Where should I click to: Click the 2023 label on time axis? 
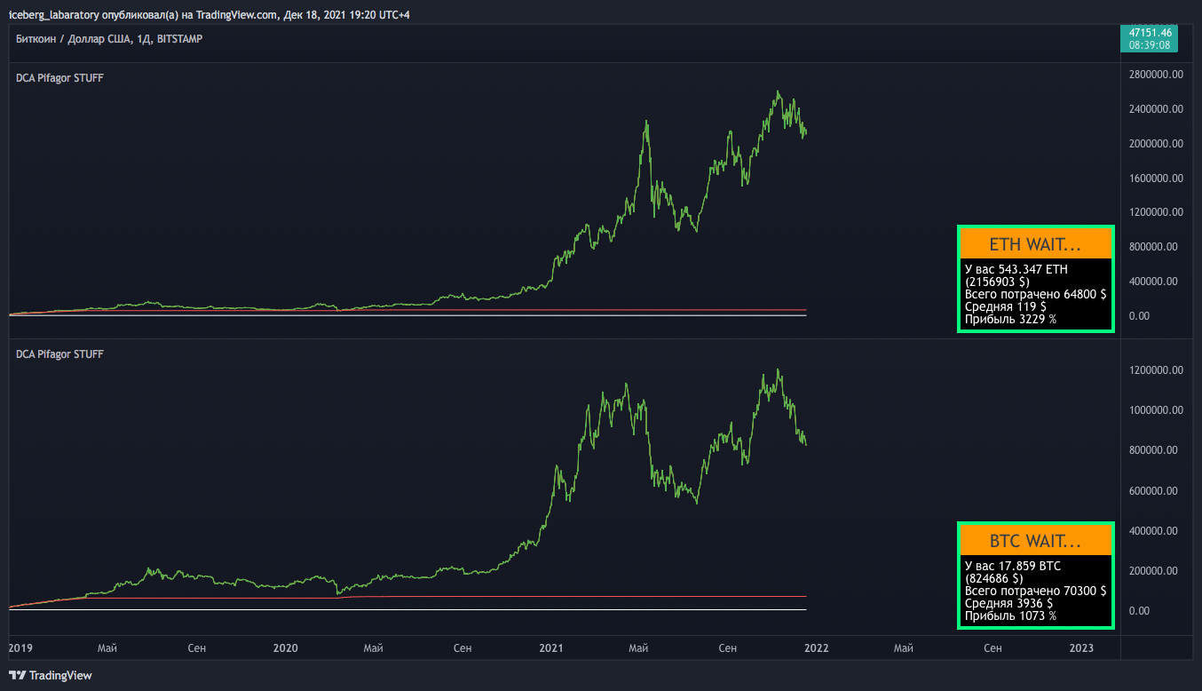(x=1081, y=648)
